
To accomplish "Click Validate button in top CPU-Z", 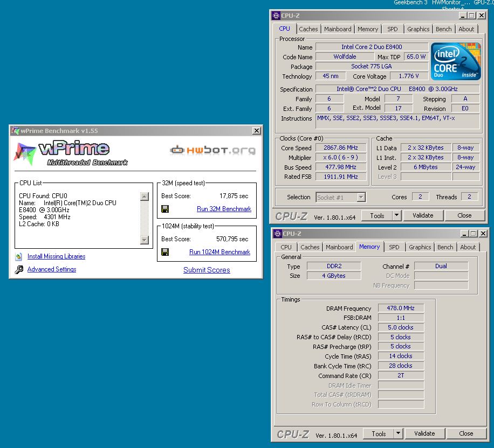I will coord(423,215).
